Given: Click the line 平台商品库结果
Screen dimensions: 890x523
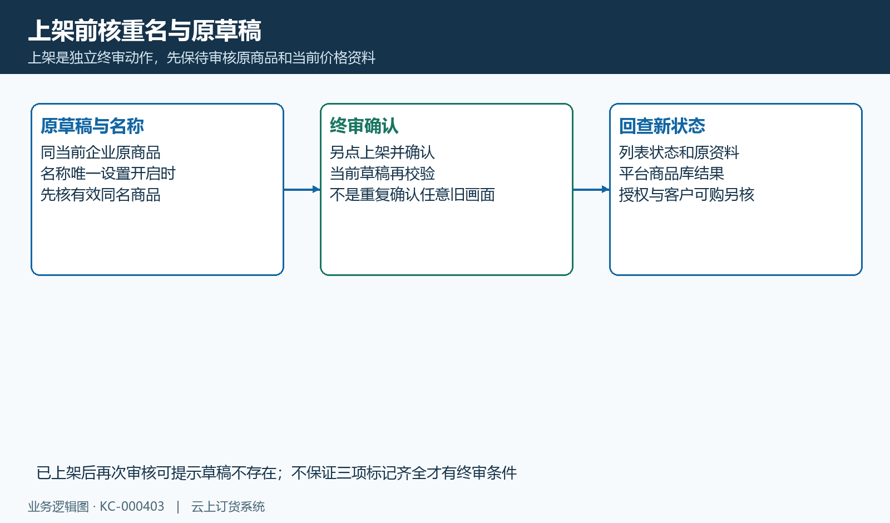Looking at the screenshot, I should coord(671,174).
